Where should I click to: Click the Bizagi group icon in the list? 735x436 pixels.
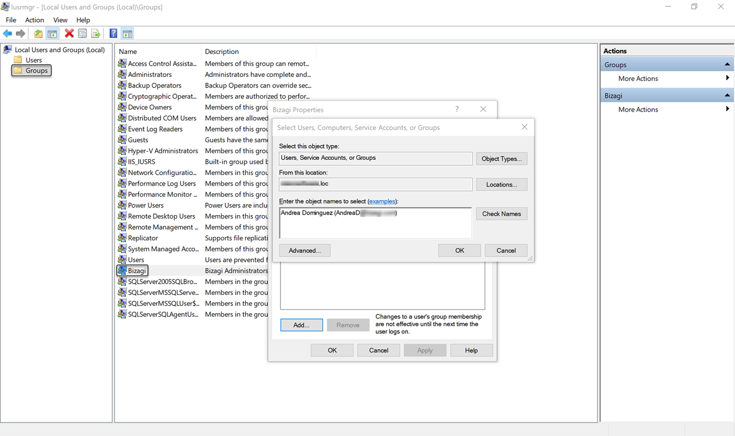[122, 270]
